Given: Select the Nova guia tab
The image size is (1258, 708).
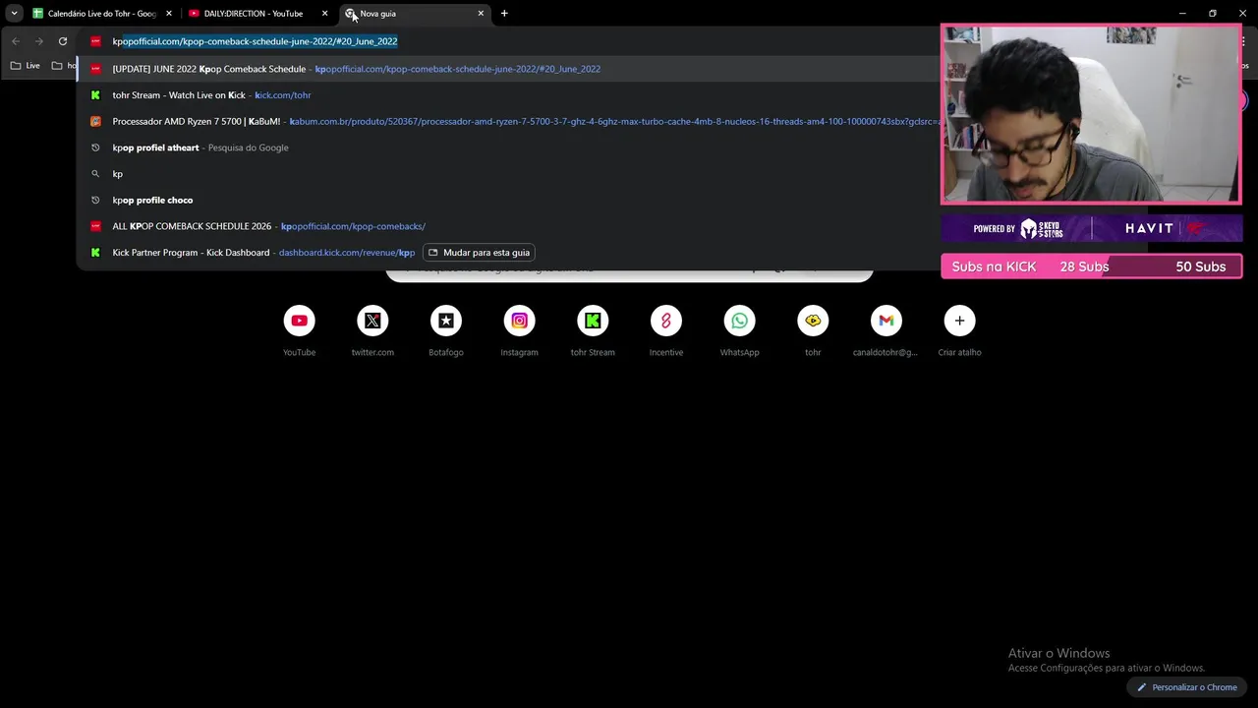Looking at the screenshot, I should (415, 14).
